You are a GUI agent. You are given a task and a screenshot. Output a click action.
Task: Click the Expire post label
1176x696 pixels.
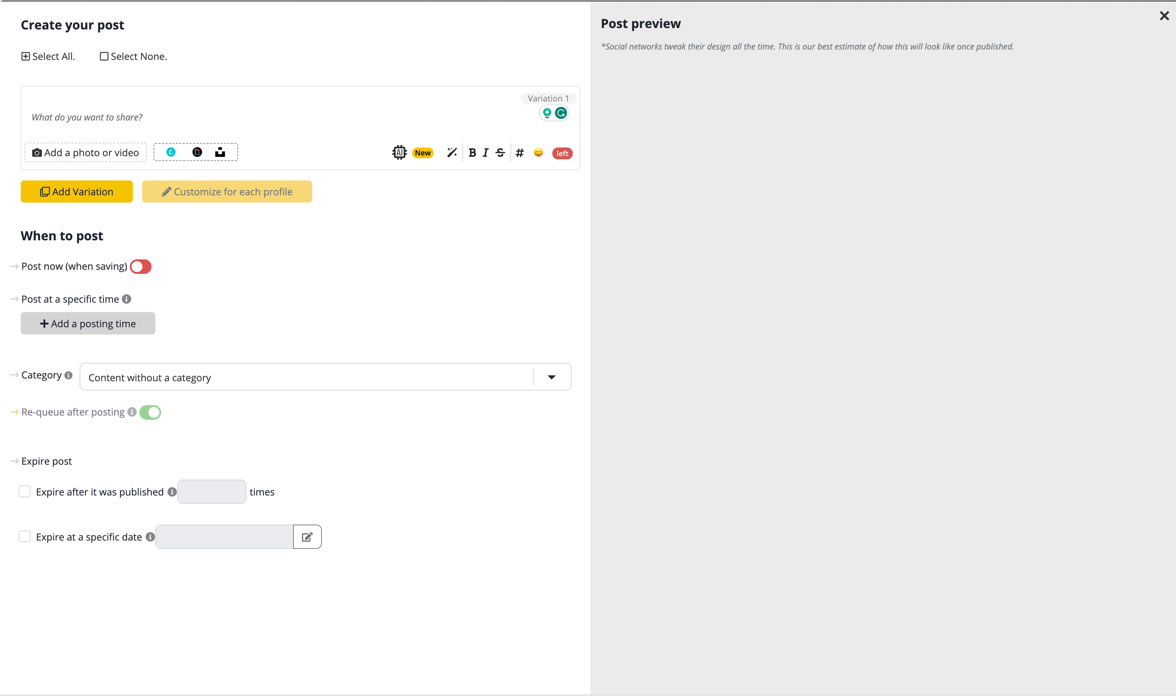click(46, 461)
